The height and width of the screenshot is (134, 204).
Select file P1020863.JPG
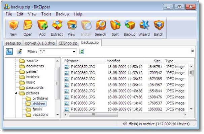pyautogui.click(x=83, y=85)
